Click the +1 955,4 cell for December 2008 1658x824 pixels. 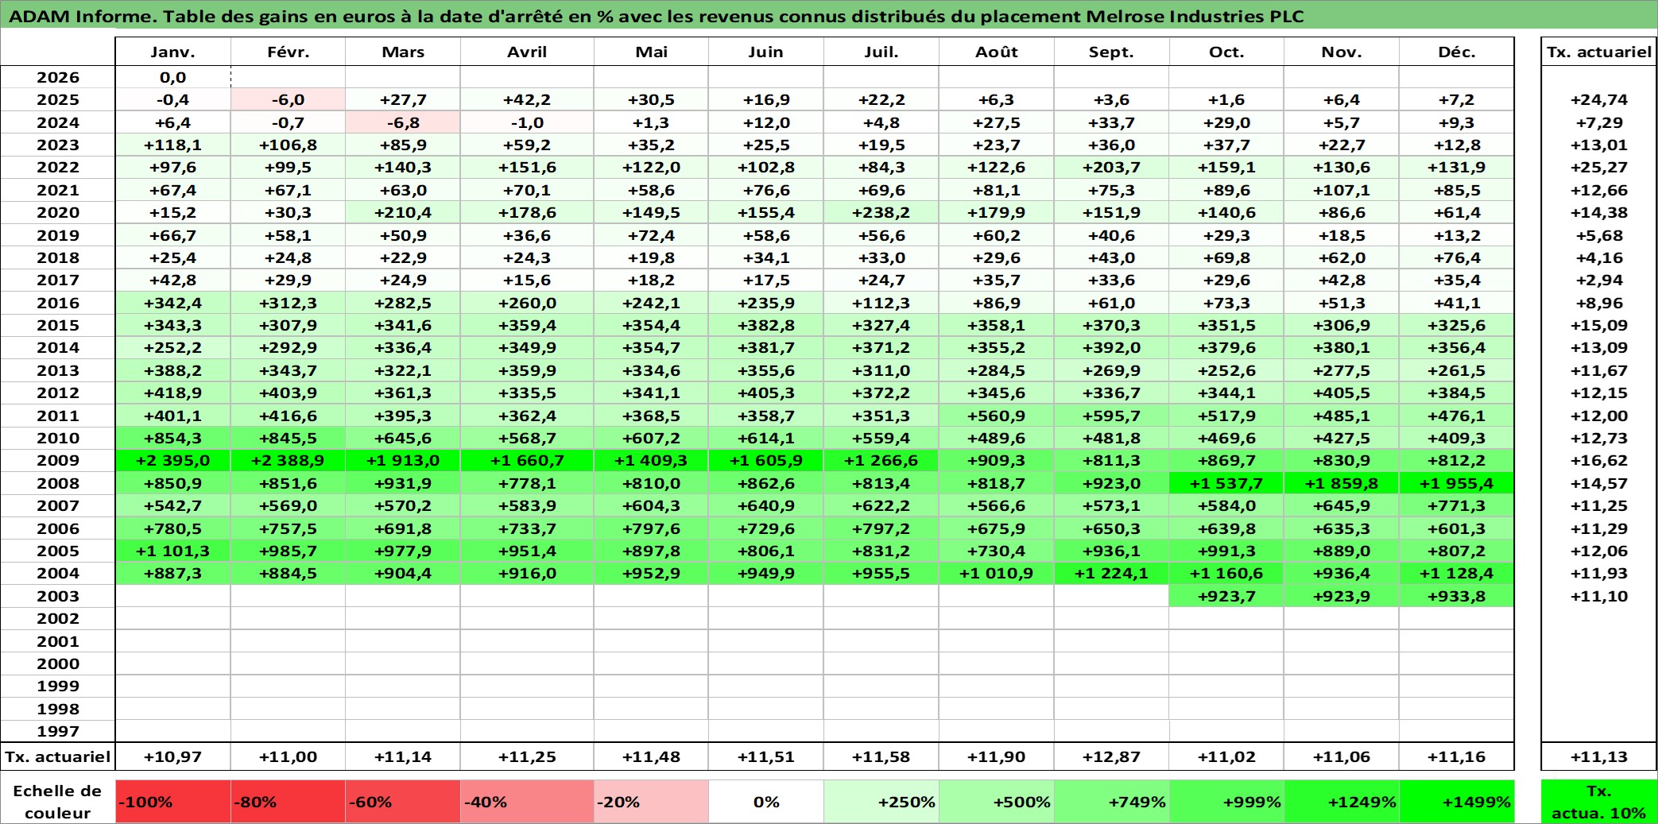pyautogui.click(x=1457, y=483)
